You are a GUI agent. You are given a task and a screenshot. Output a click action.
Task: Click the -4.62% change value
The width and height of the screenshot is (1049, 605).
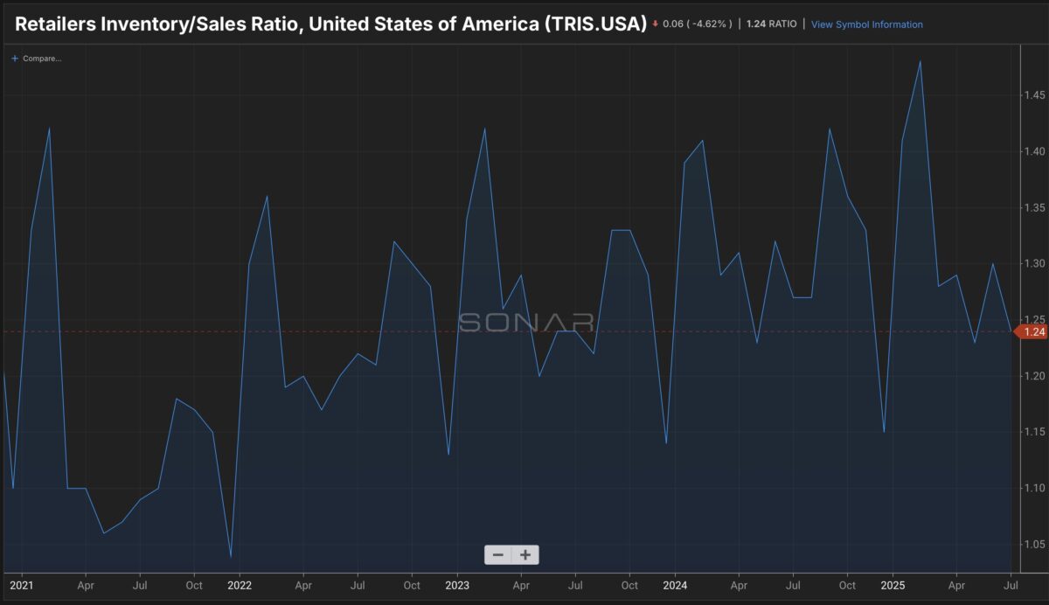pyautogui.click(x=711, y=24)
